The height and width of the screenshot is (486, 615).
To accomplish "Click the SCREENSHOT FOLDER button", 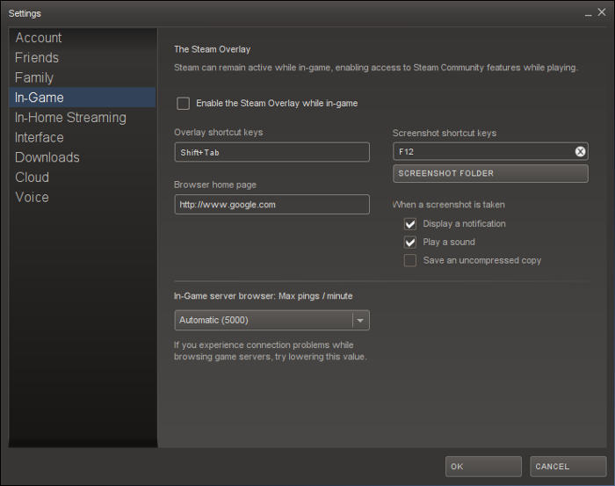I will (490, 173).
